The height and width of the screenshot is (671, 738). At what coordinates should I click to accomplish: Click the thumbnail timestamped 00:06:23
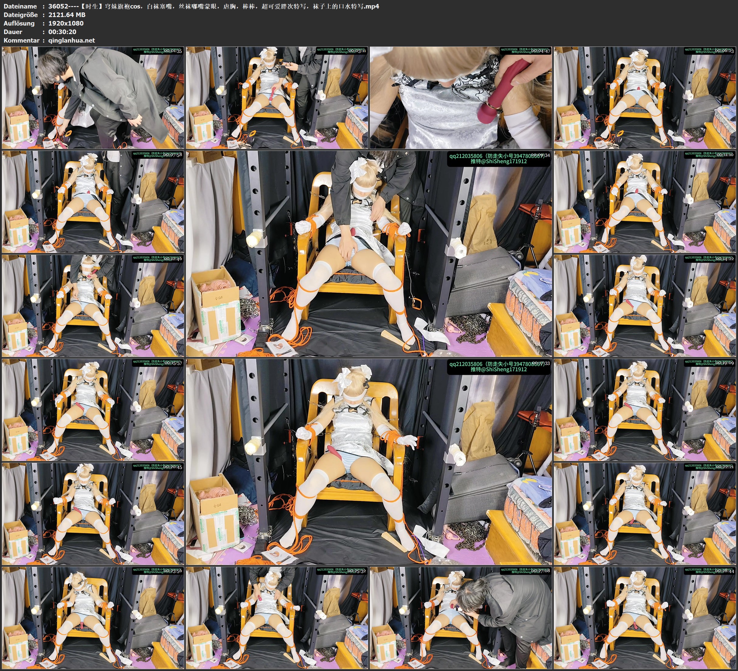(645, 98)
